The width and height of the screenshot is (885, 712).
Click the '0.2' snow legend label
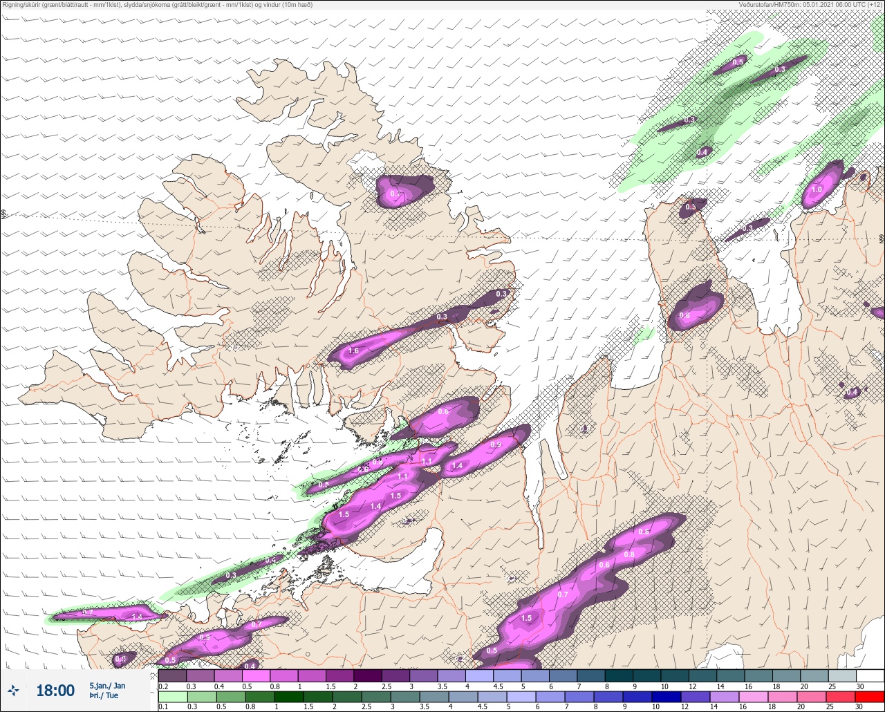point(163,686)
